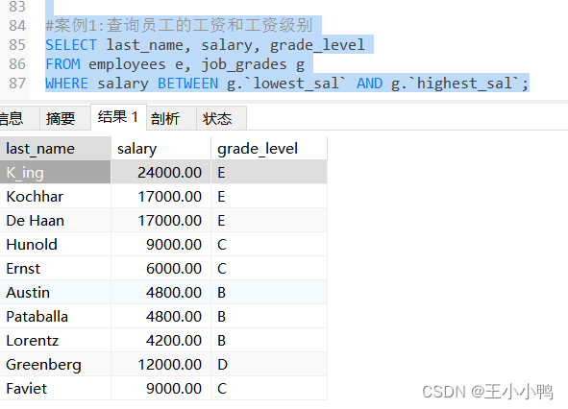
Task: Click line number 87 in the gutter
Action: point(17,84)
